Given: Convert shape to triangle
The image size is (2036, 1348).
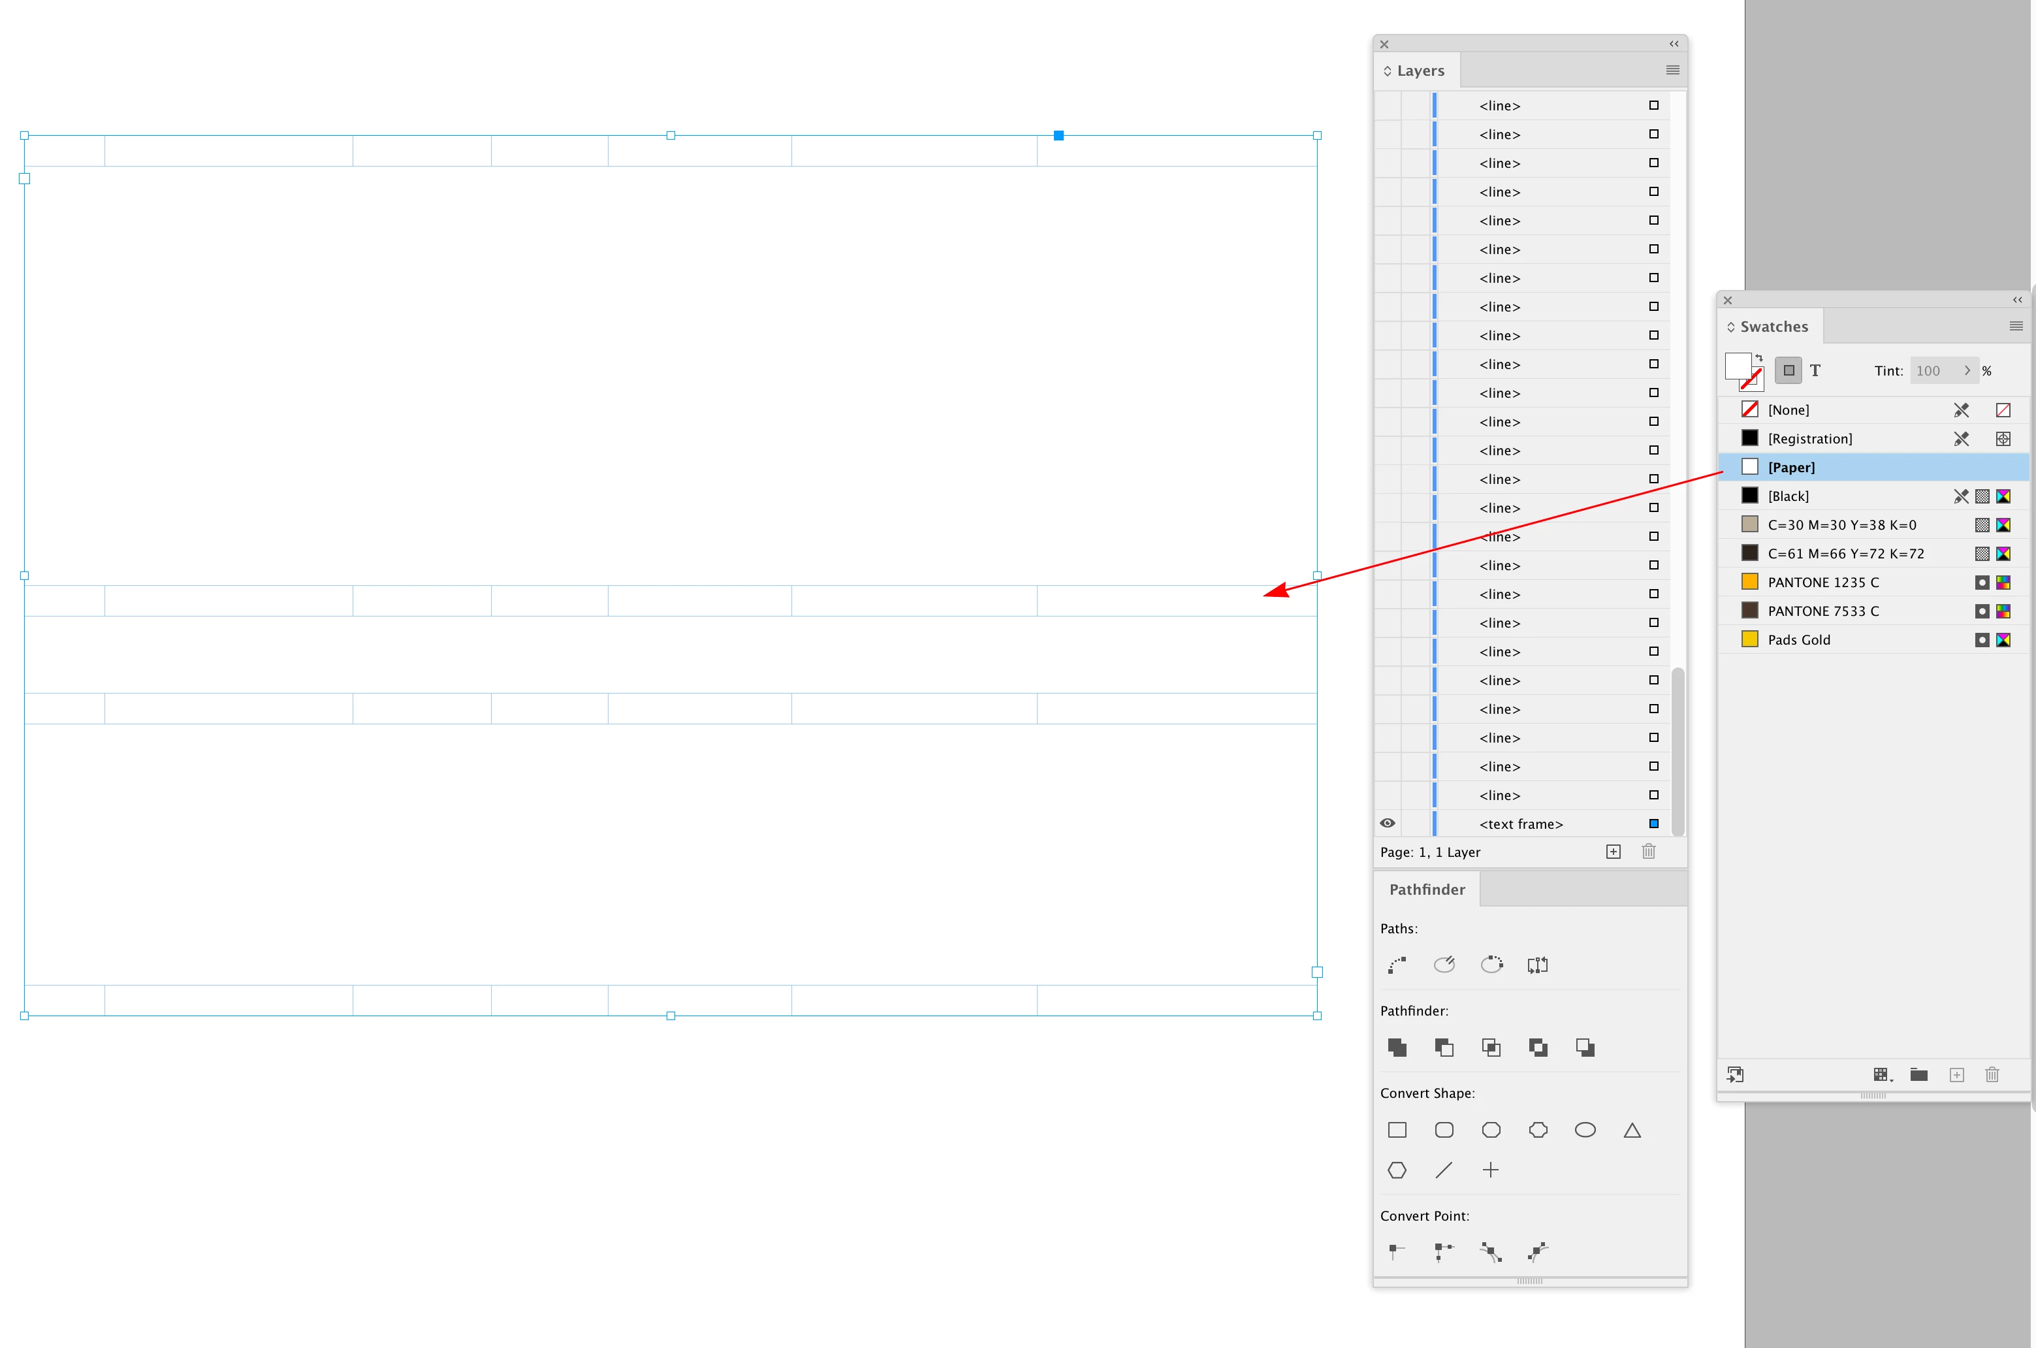Looking at the screenshot, I should coord(1632,1130).
